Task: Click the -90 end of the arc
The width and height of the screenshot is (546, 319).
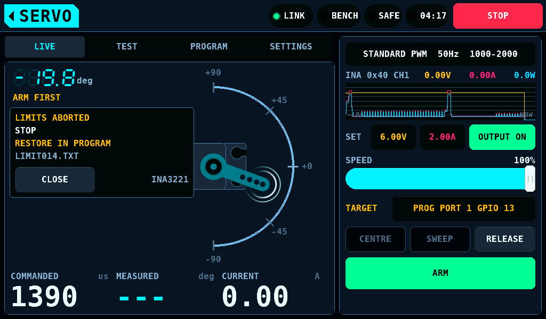Action: tap(214, 245)
